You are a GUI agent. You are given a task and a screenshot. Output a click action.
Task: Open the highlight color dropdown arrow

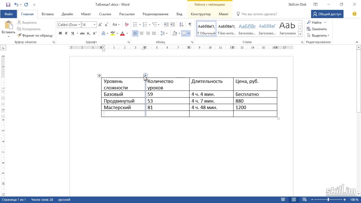click(x=117, y=33)
